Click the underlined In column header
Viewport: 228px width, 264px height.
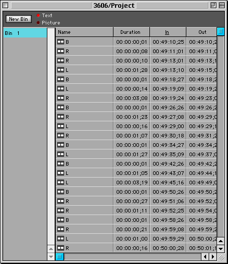(168, 32)
